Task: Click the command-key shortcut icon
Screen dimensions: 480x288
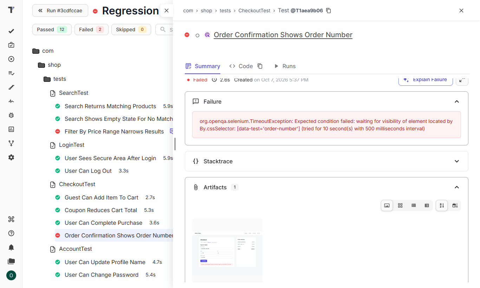Action: coord(11,219)
